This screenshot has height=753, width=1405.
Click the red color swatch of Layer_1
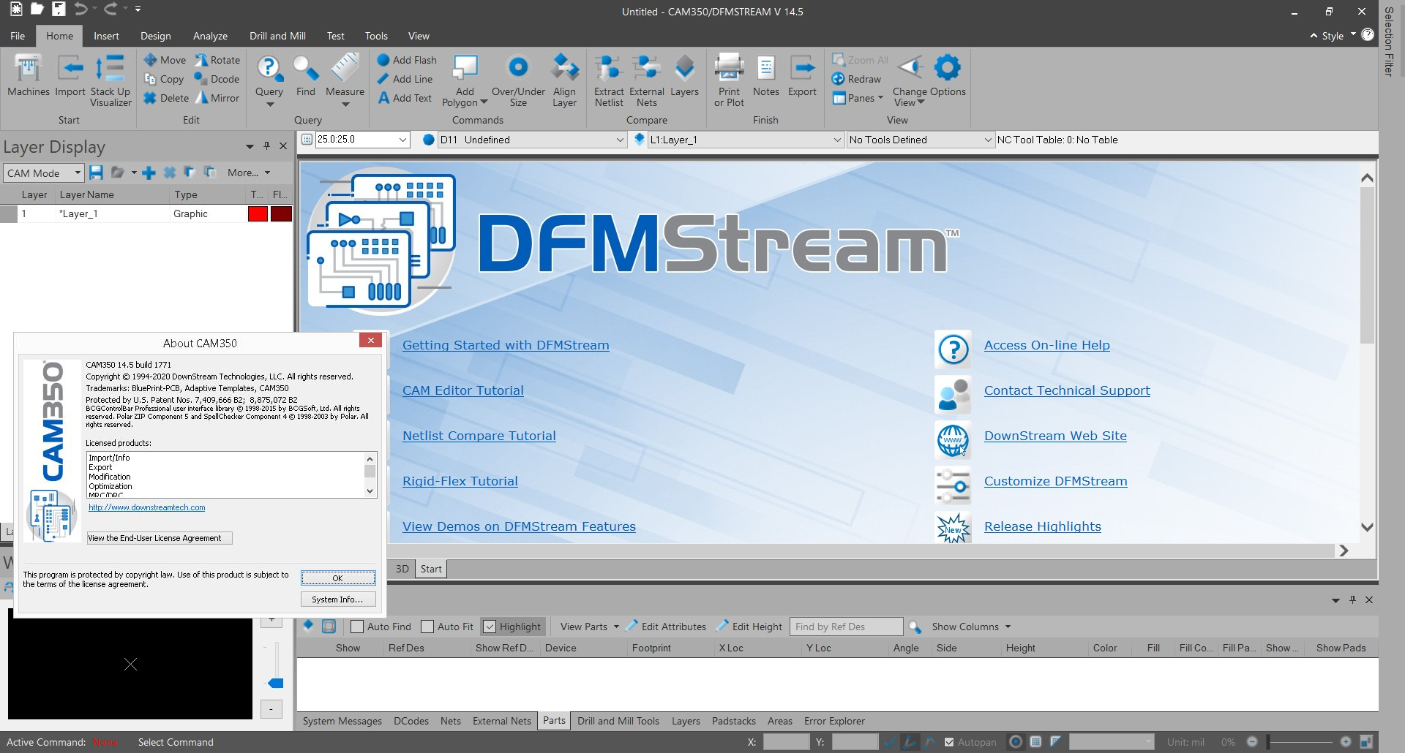[258, 213]
